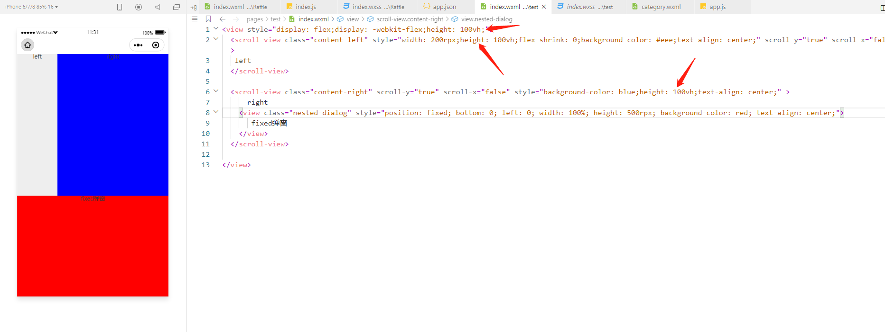Switch to category.wxml tab

[661, 7]
